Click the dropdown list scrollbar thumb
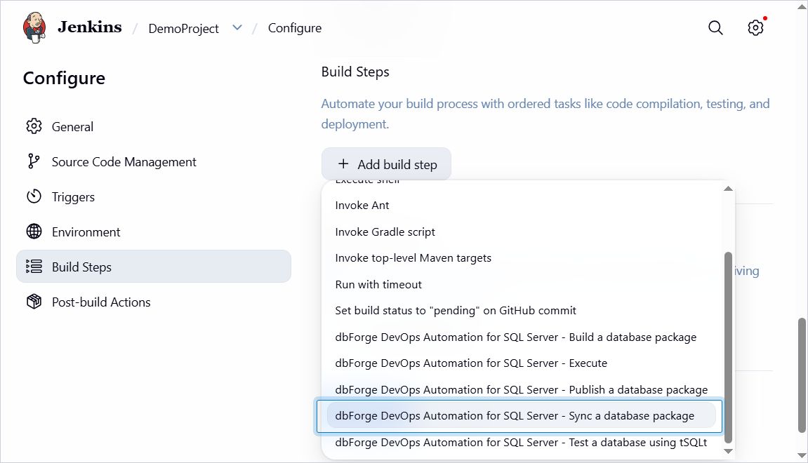 pyautogui.click(x=728, y=347)
